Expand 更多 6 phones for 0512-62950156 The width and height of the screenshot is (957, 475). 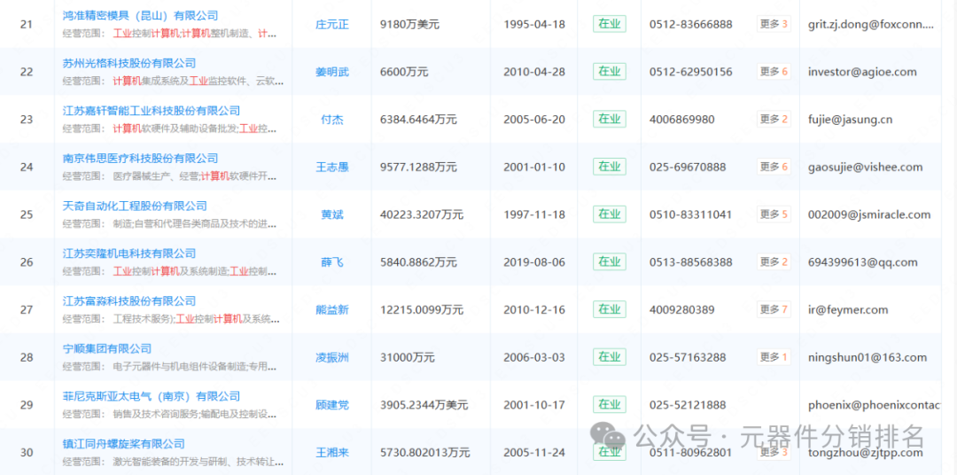click(x=774, y=72)
